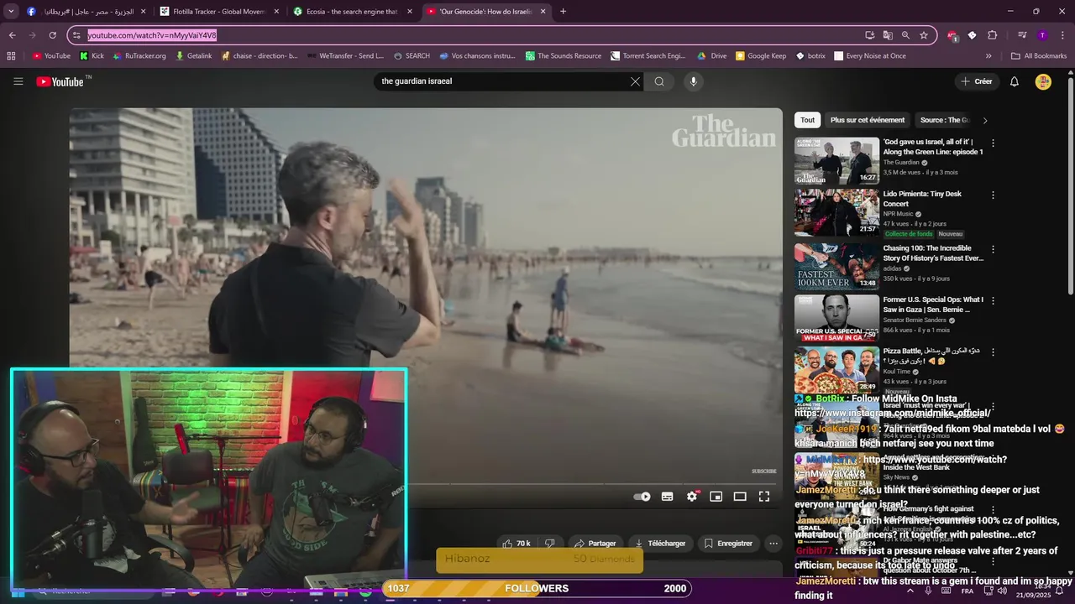This screenshot has width=1075, height=604.
Task: Open the Kick bookmark
Action: point(92,55)
